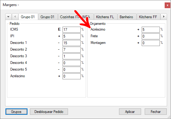Click the Orçamento Acréscimo field showing 5
171x119 pixels.
151,30
